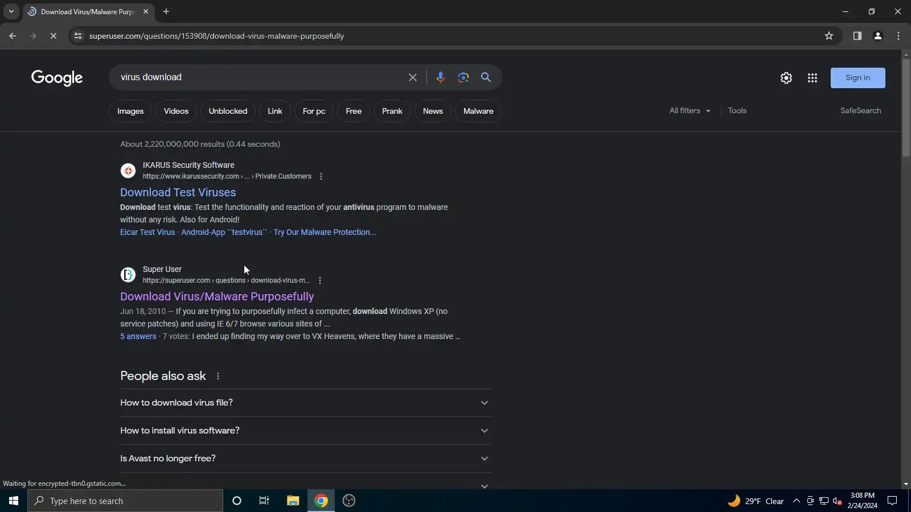Stop the page loading
911x512 pixels.
53,36
